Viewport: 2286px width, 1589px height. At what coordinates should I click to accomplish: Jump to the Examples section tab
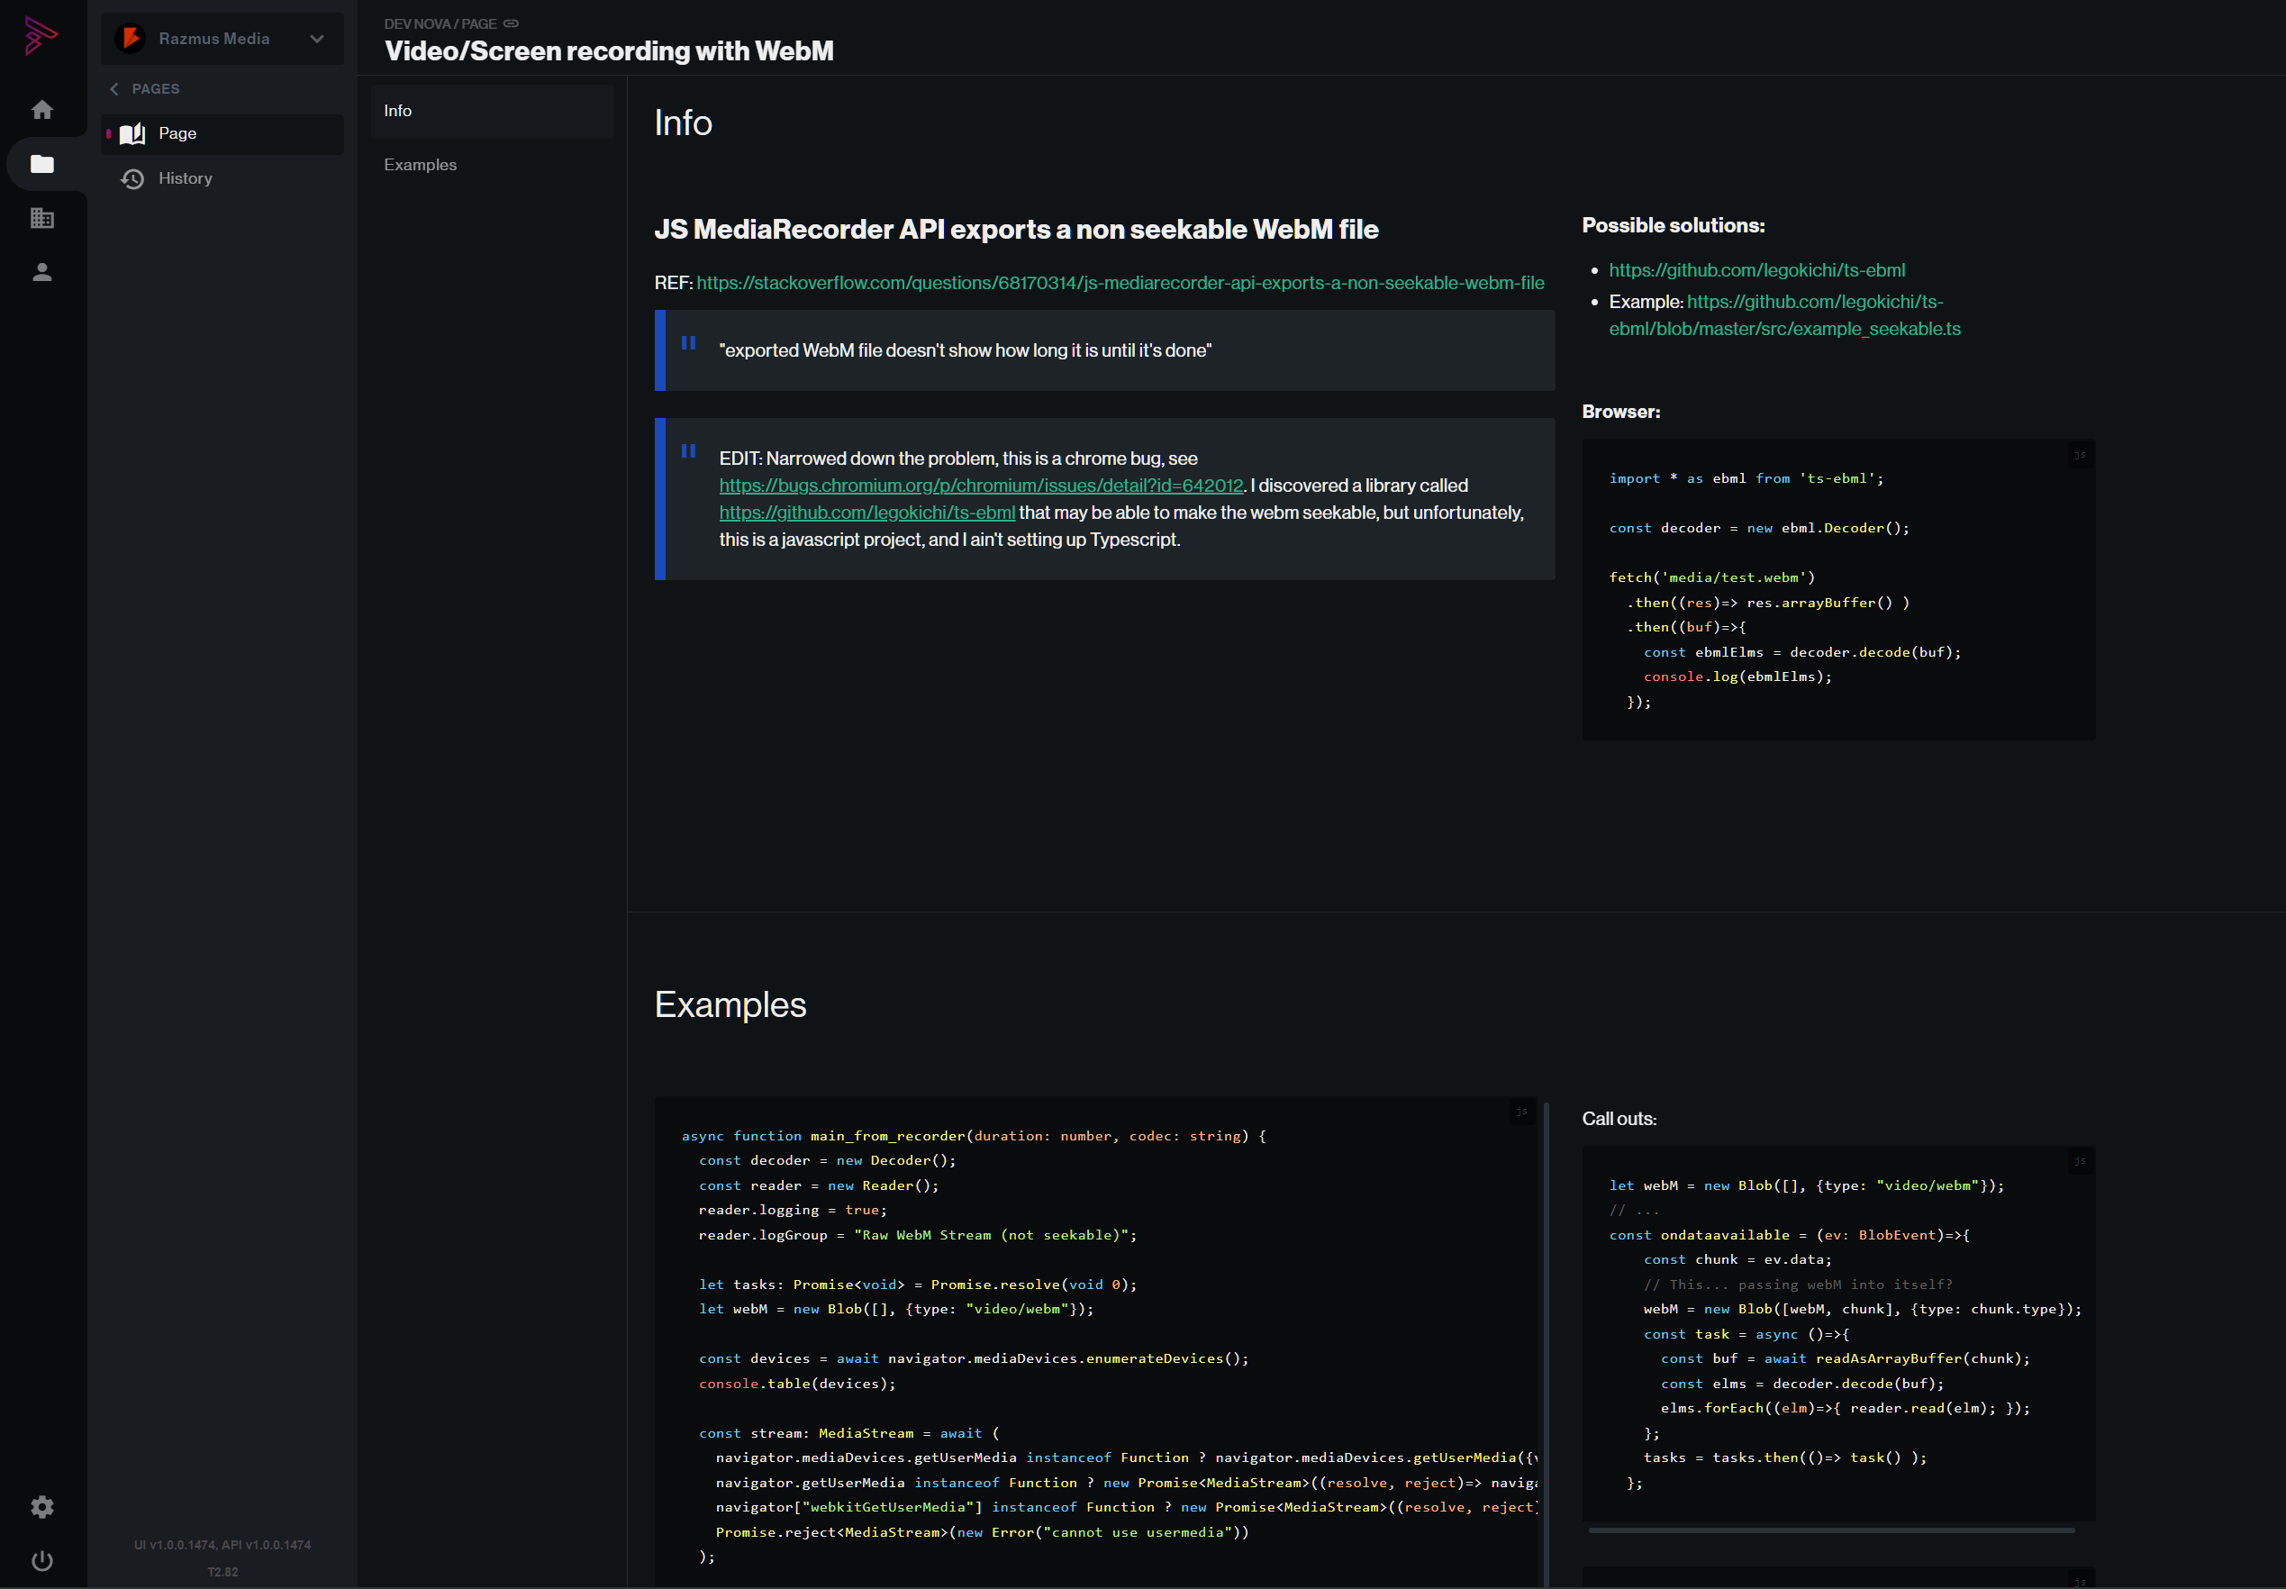420,164
